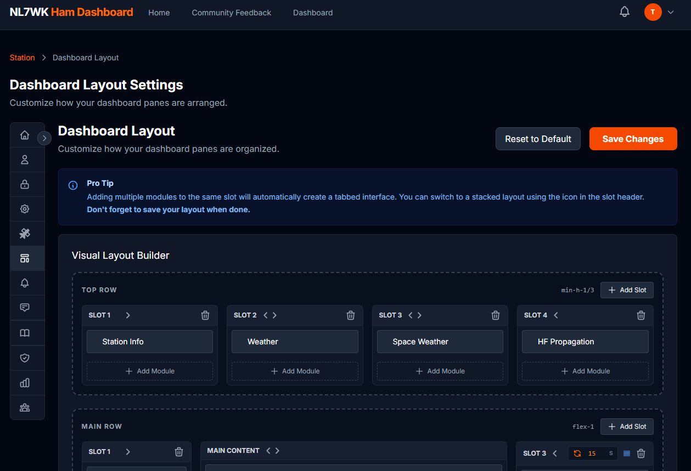Open the bell alerts icon in sidebar
Image resolution: width=691 pixels, height=471 pixels.
25,283
